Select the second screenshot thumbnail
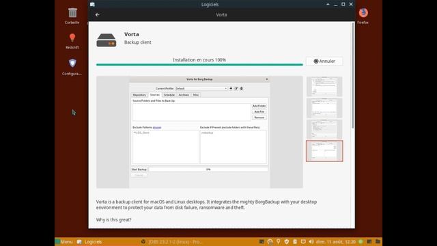The width and height of the screenshot is (437, 246). 324,108
